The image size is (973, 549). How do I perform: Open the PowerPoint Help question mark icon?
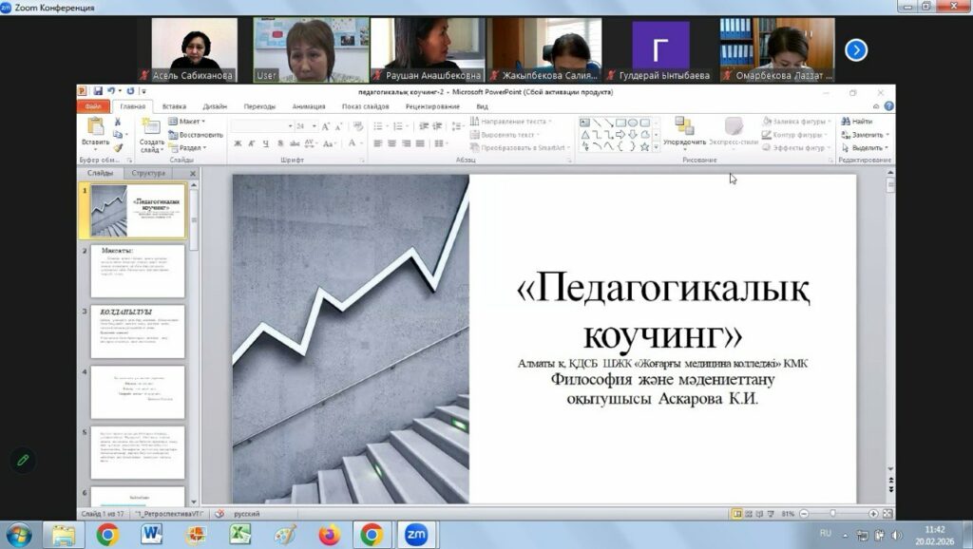pos(887,106)
